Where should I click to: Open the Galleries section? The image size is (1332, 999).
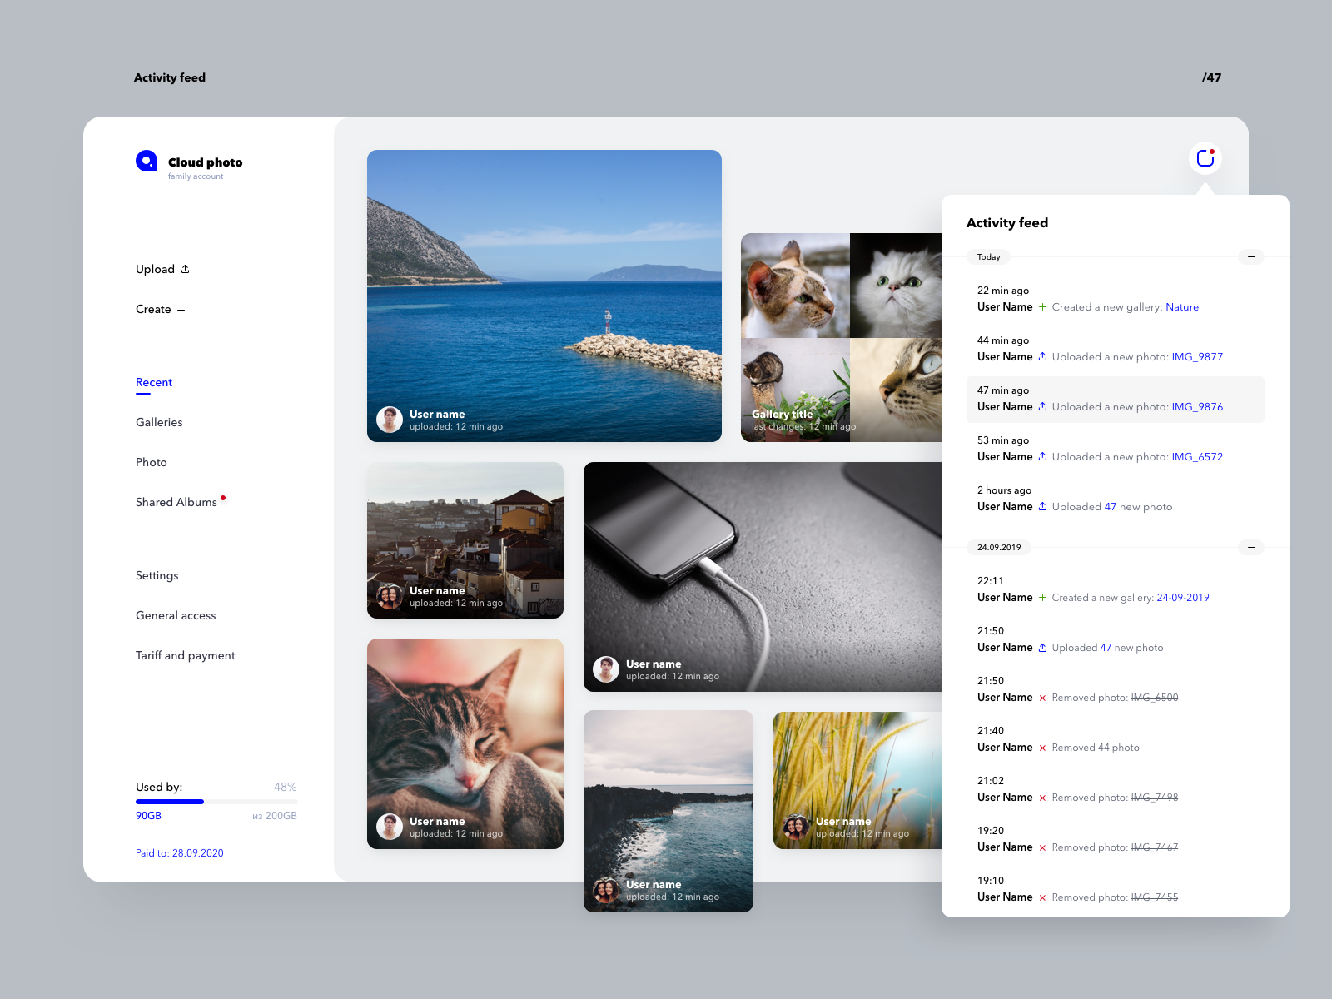[x=159, y=423]
